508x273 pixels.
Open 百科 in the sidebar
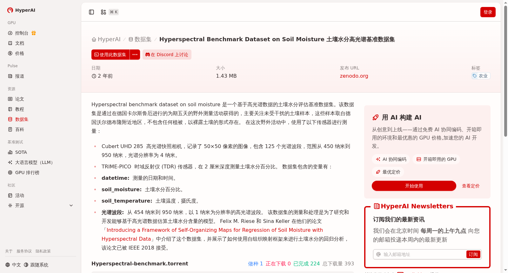point(41,129)
